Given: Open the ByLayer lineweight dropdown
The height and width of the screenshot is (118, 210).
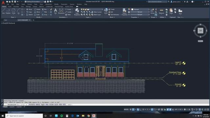Looking at the screenshot, I should point(140,12).
